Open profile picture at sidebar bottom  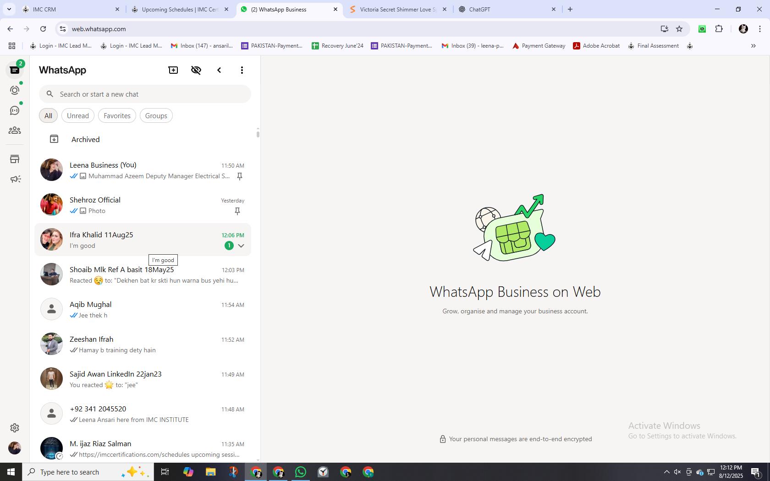(x=15, y=448)
